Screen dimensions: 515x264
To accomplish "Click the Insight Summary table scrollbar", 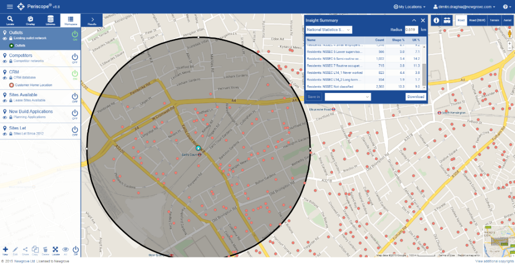I will (424, 74).
